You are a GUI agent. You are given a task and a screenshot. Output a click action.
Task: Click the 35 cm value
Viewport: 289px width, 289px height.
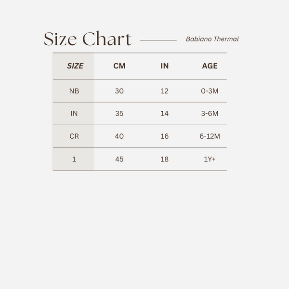(x=119, y=114)
